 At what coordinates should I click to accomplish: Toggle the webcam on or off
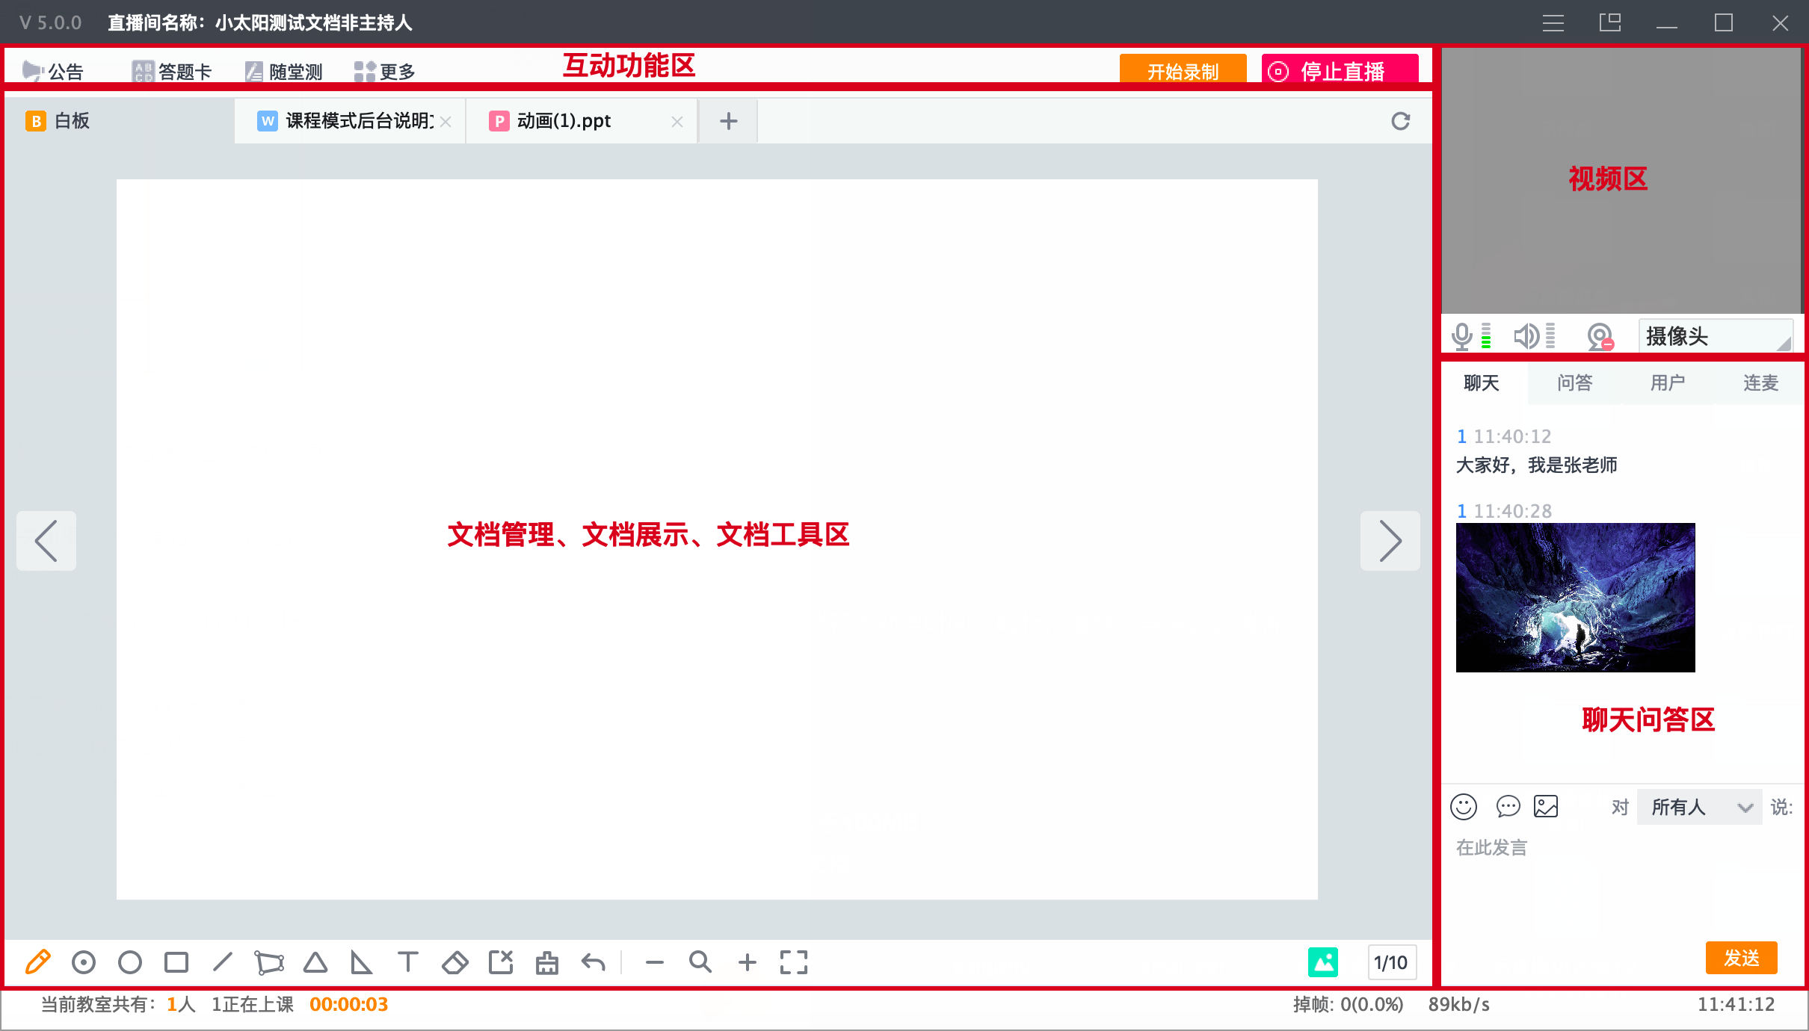1600,337
